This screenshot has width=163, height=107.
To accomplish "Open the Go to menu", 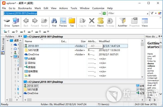I will coord(12,8).
